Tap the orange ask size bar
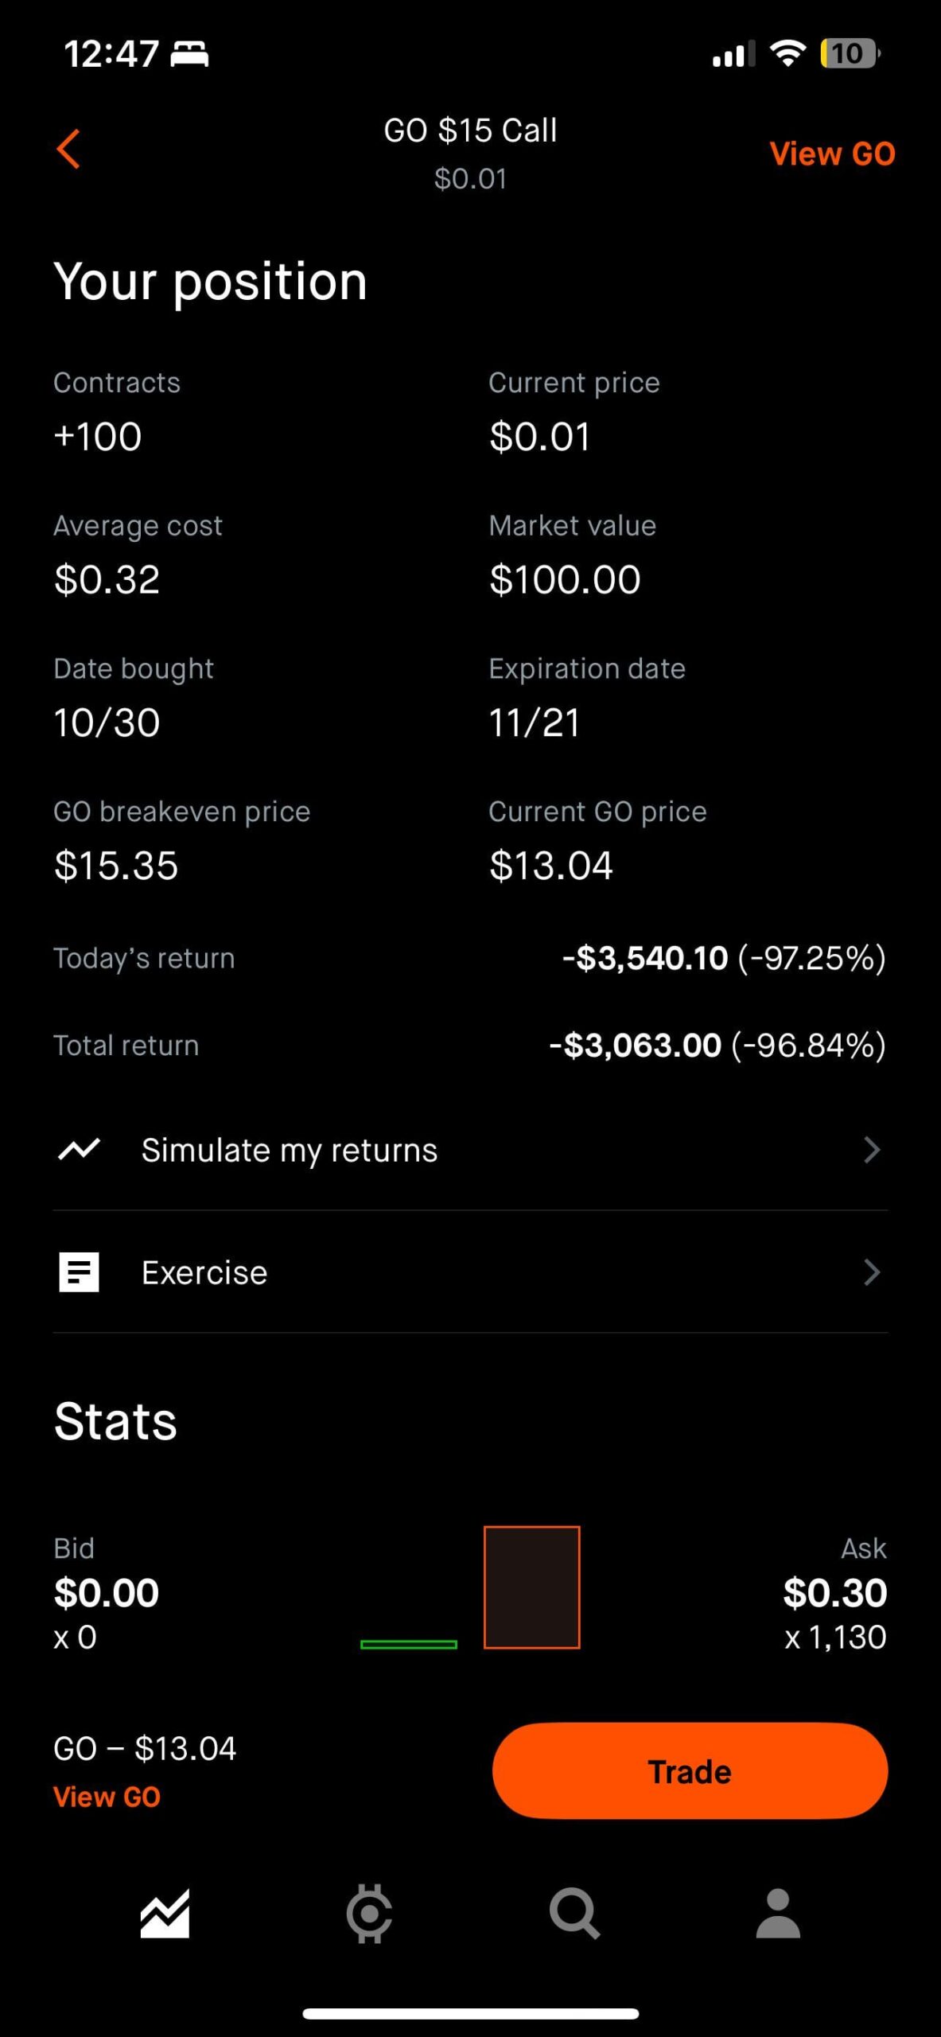This screenshot has width=941, height=2037. coord(531,1587)
